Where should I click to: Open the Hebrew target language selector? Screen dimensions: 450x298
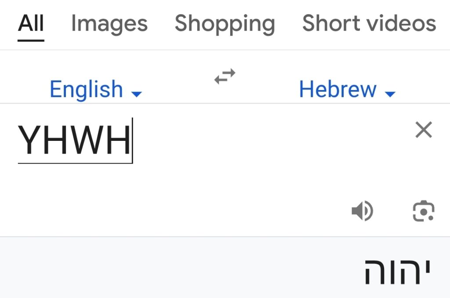(x=347, y=89)
